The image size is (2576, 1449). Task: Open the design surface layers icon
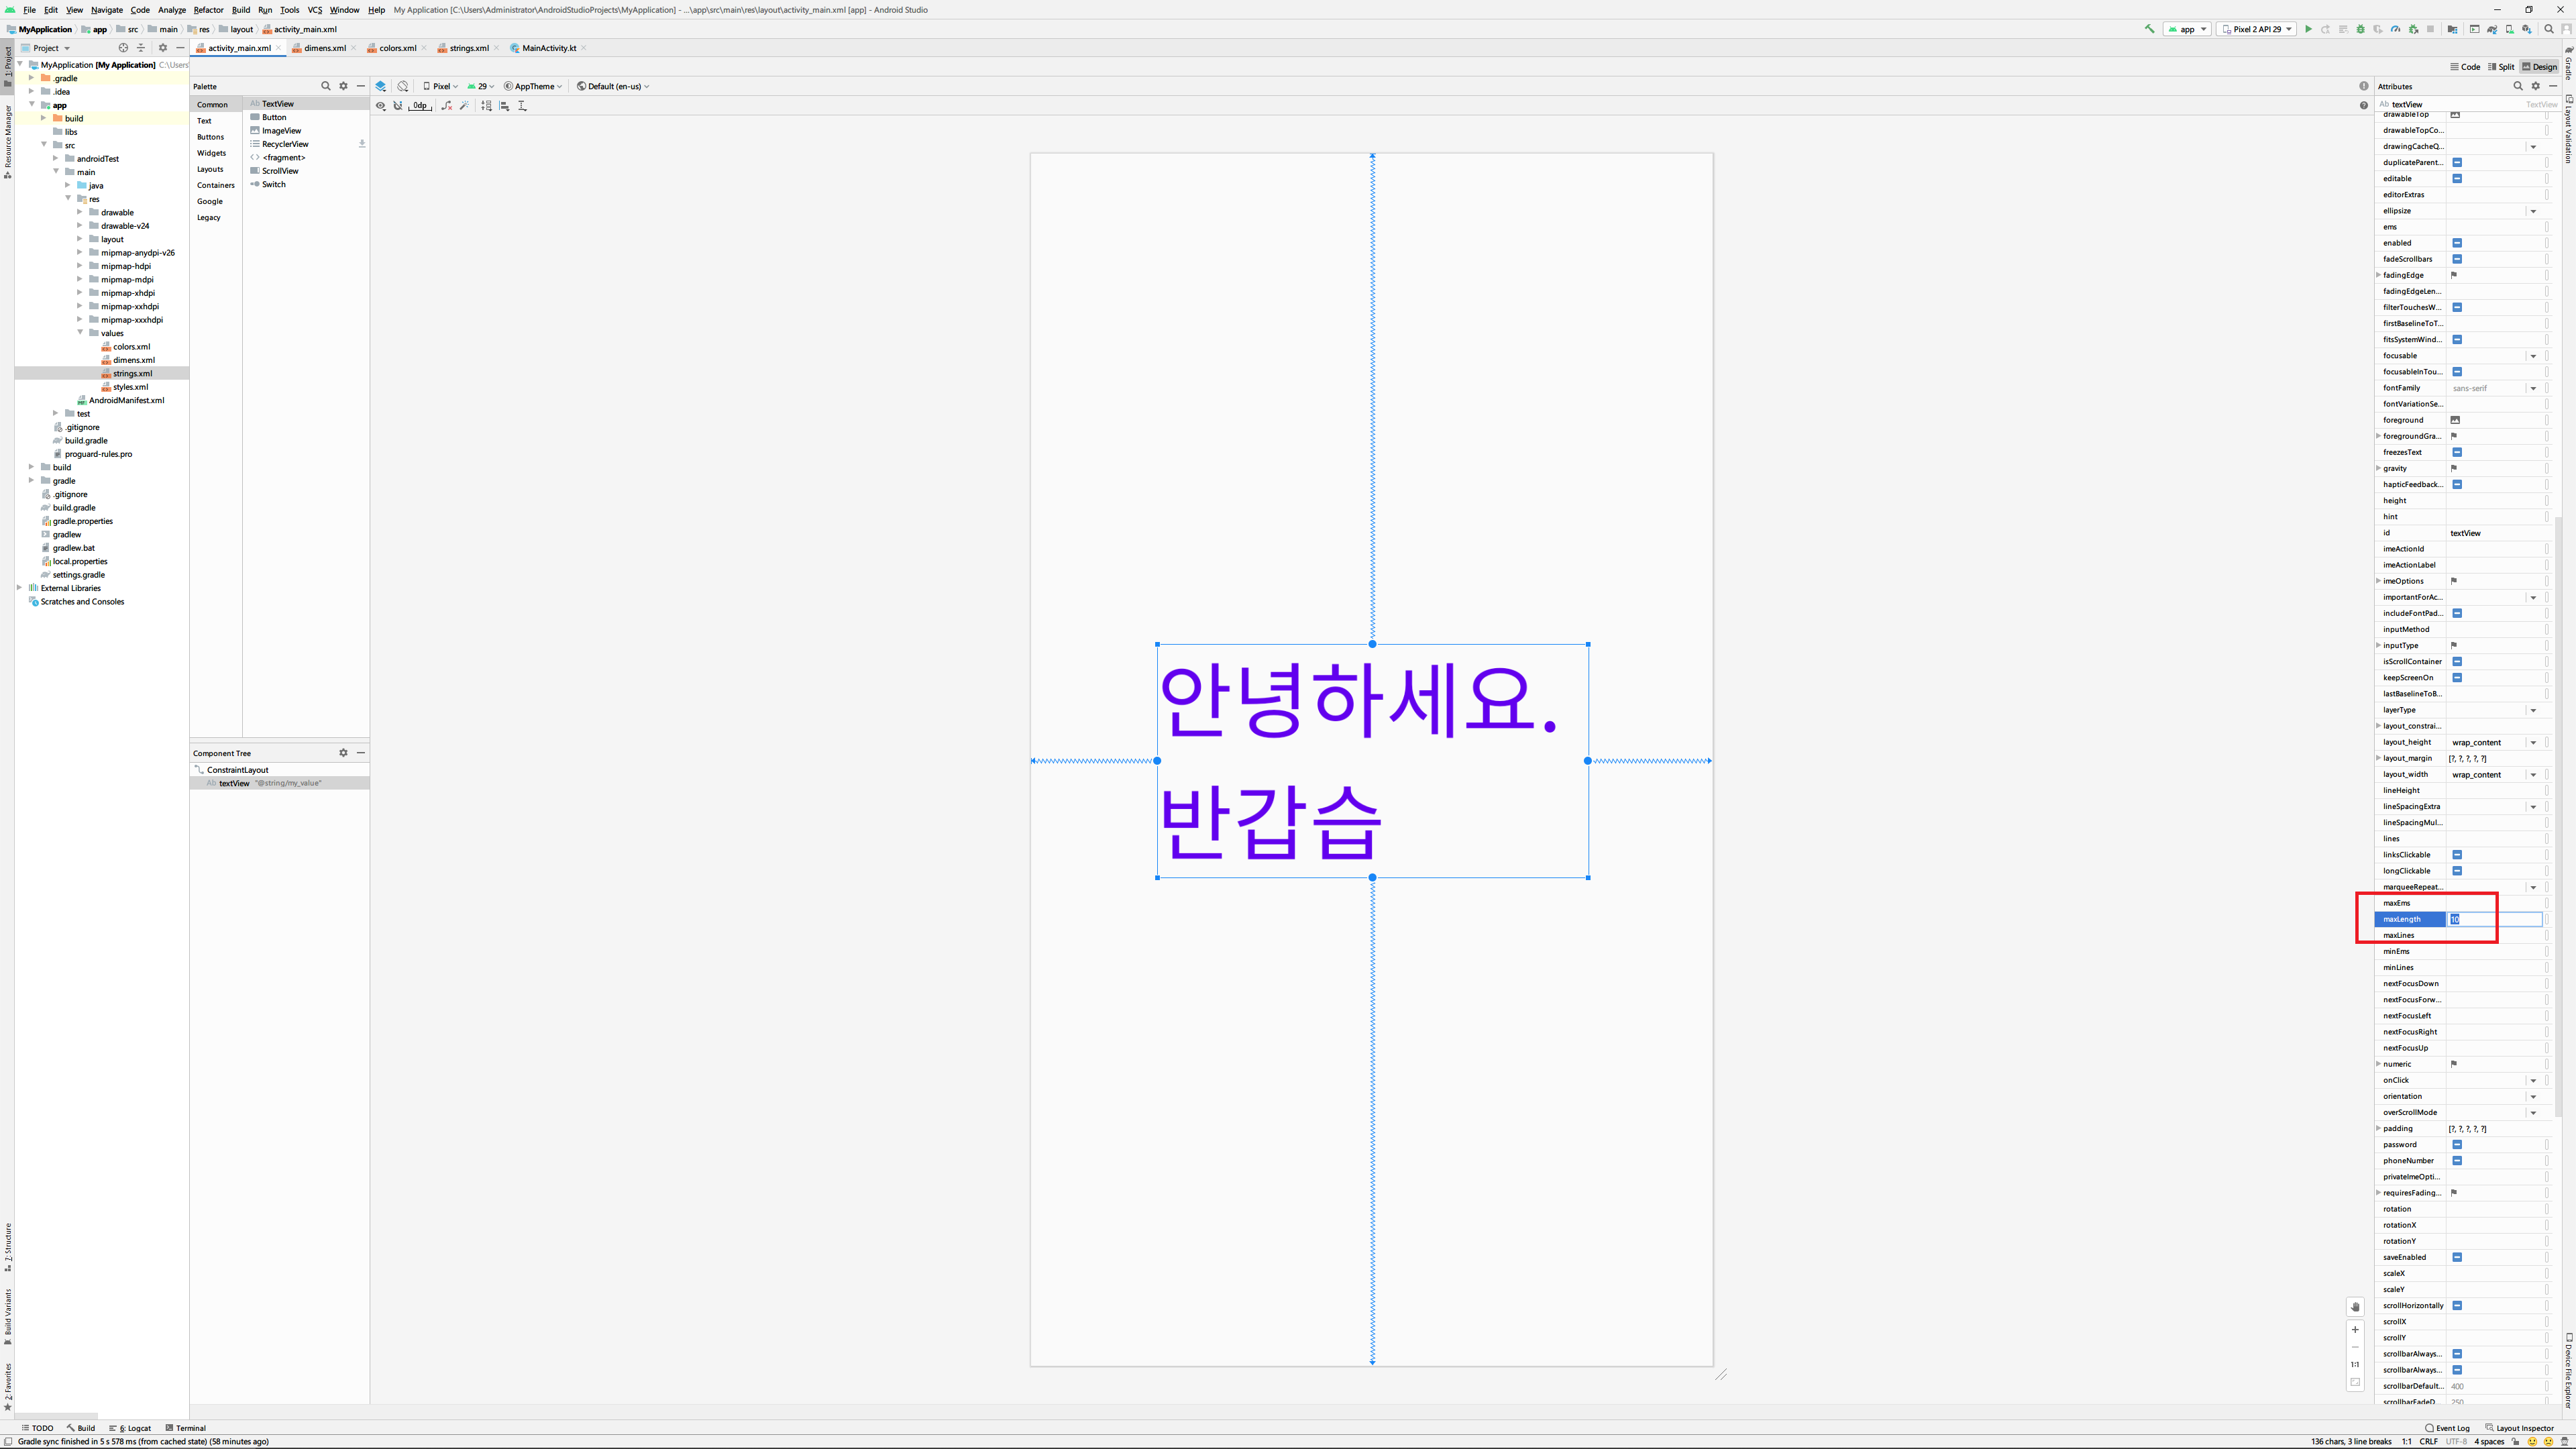pyautogui.click(x=381, y=86)
